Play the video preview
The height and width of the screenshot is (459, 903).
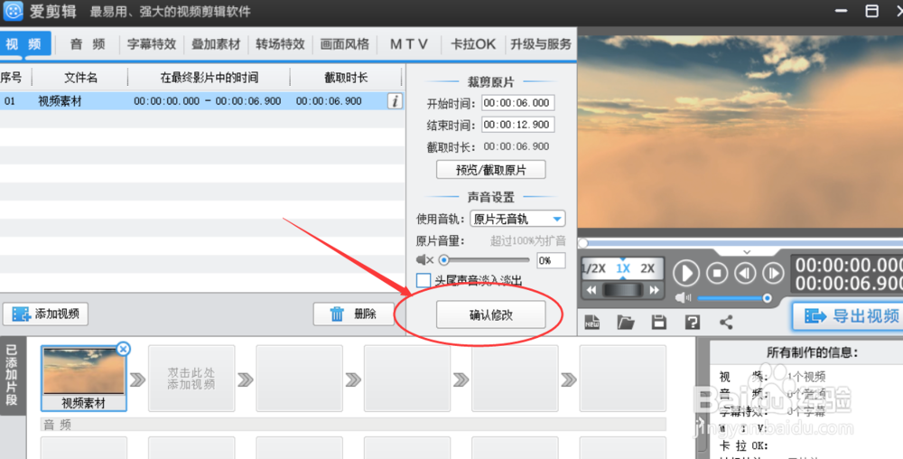[x=686, y=273]
